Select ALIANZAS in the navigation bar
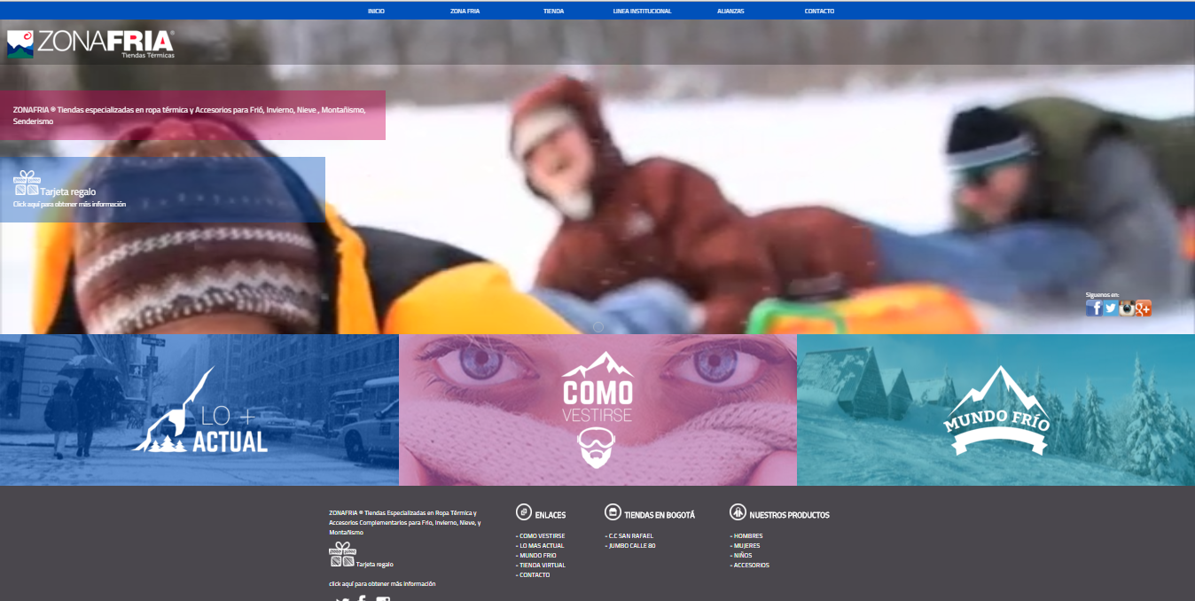Viewport: 1195px width, 601px height. click(730, 12)
